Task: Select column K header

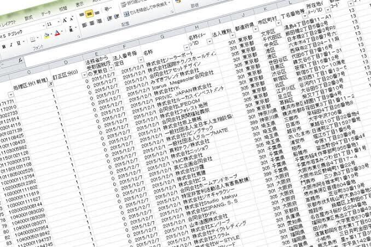Action: pos(265,9)
